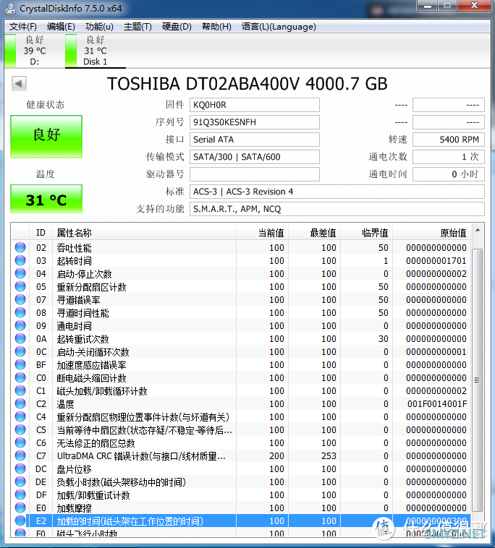The height and width of the screenshot is (548, 495).
Task: Open the 主题(T) menu
Action: 137,27
